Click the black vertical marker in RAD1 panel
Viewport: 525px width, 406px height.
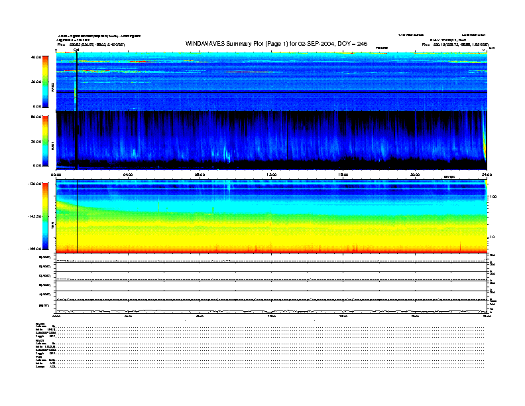pos(77,139)
